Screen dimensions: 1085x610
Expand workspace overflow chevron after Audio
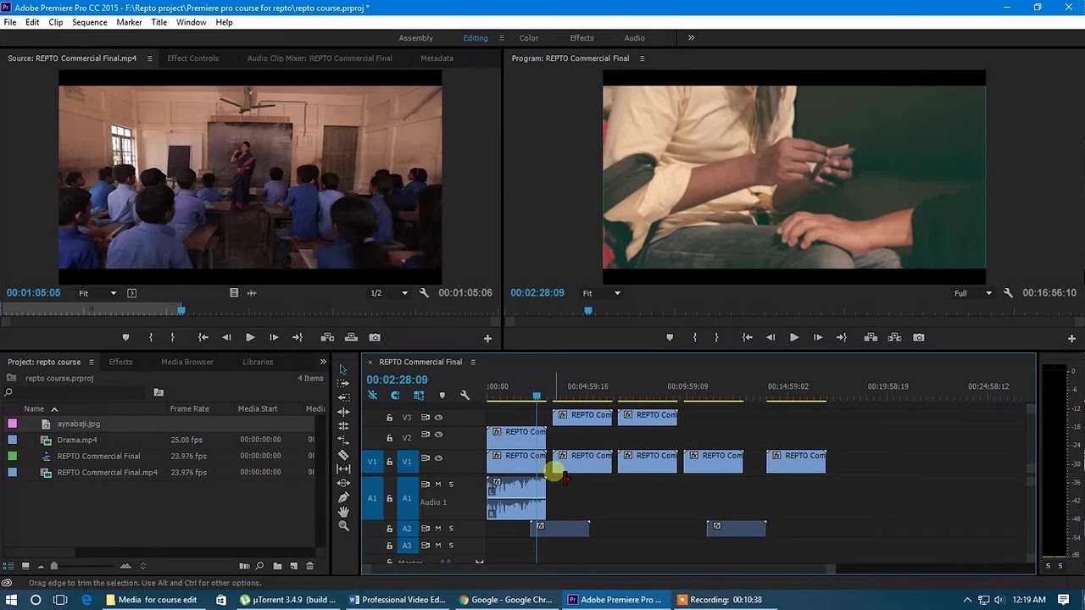tap(691, 37)
